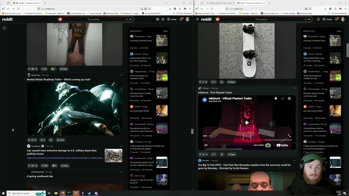Open Firefox application menu in left window
Image resolution: width=349 pixels, height=196 pixels.
[x=190, y=9]
